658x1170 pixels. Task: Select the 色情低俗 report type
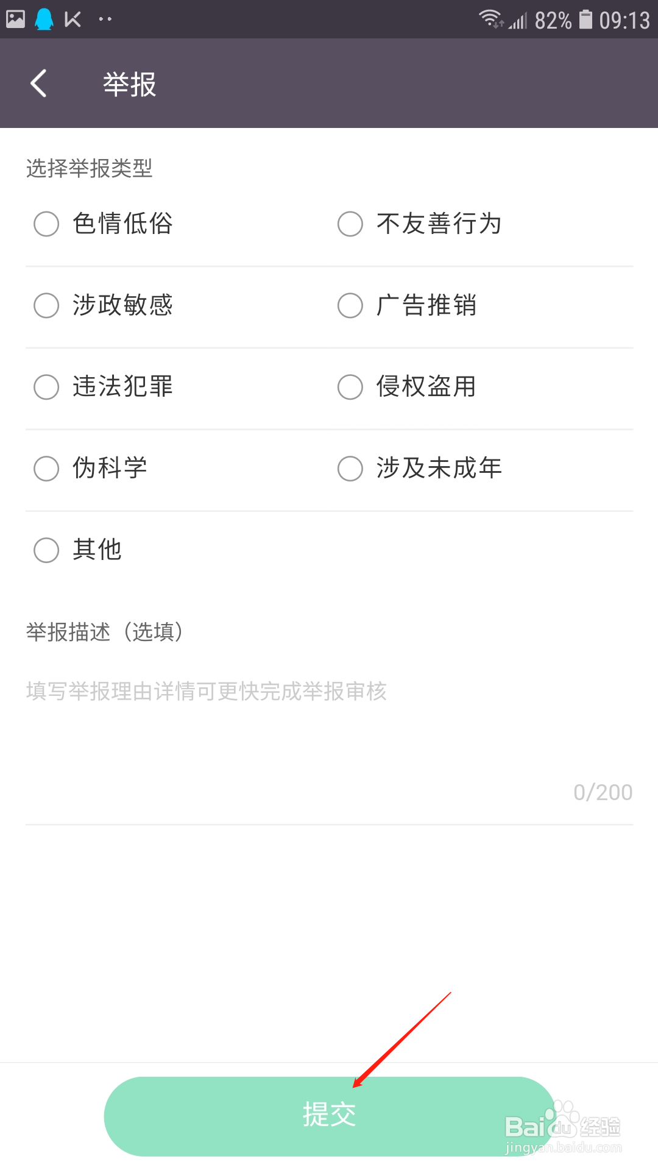pyautogui.click(x=104, y=224)
